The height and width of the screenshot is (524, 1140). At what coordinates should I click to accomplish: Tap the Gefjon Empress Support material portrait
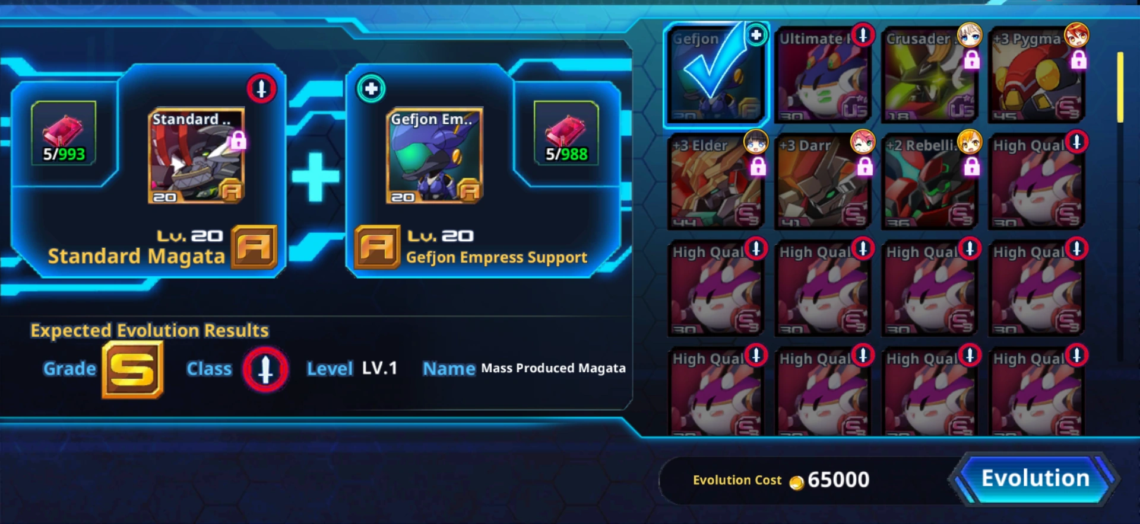(435, 156)
